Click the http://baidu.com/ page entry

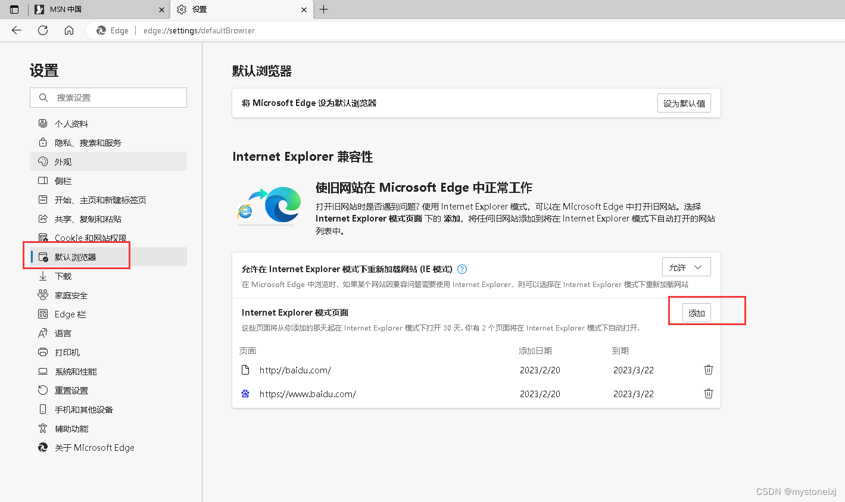click(295, 370)
